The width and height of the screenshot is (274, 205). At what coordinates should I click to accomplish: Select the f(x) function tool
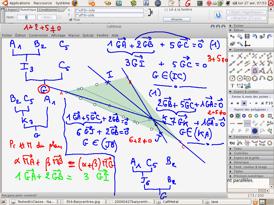[x=232, y=143]
